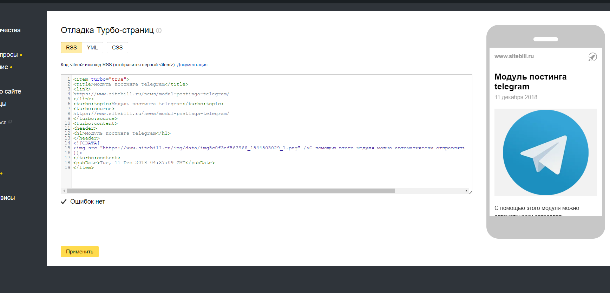Click the checkmark icon next to Ошибок нет
The image size is (610, 293).
[64, 202]
